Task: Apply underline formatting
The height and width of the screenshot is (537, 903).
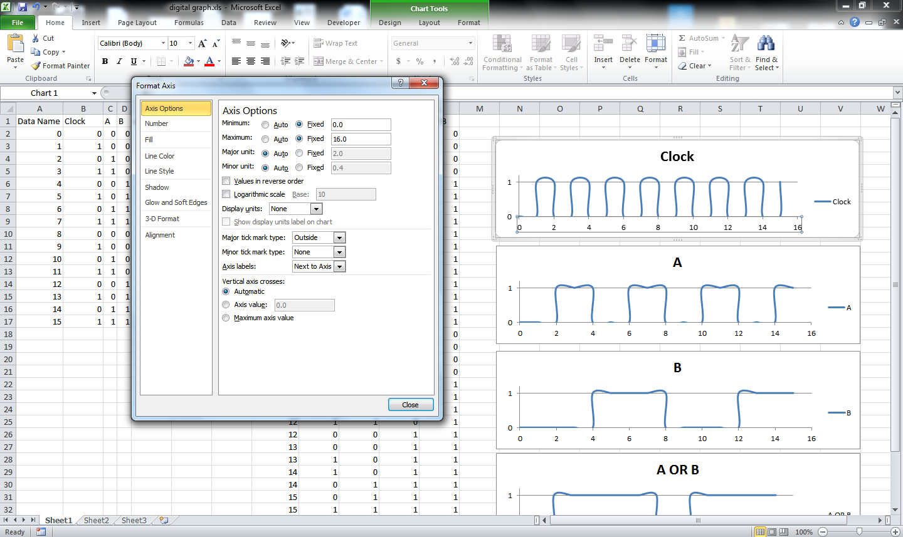Action: (x=133, y=61)
